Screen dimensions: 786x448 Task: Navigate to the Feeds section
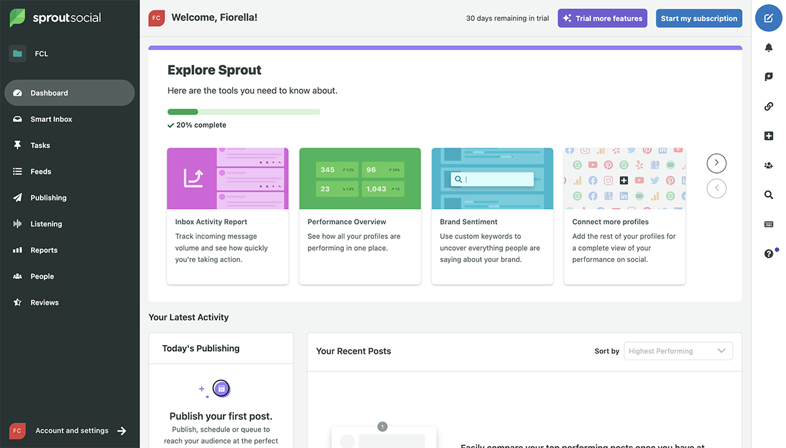41,171
